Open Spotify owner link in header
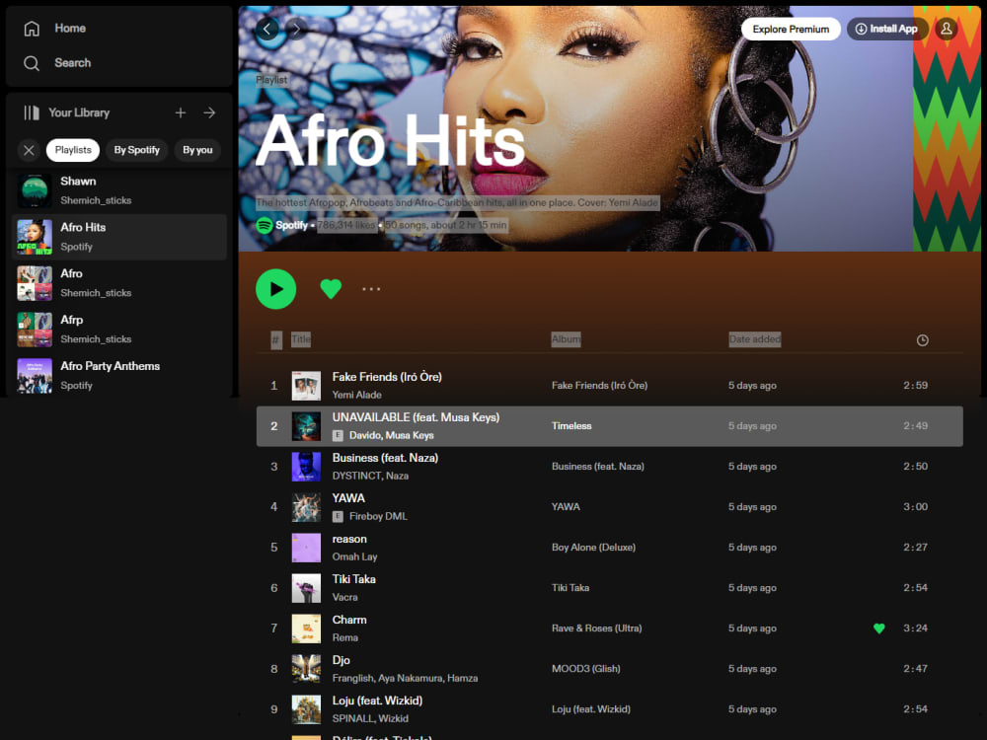The image size is (987, 740). (x=291, y=225)
